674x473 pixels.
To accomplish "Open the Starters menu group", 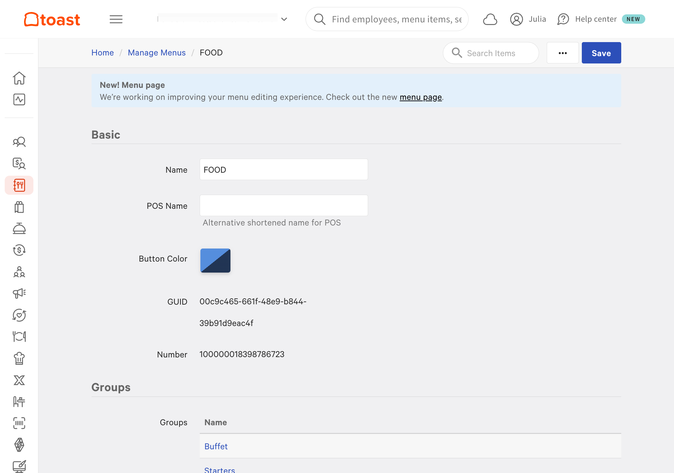I will (x=219, y=470).
